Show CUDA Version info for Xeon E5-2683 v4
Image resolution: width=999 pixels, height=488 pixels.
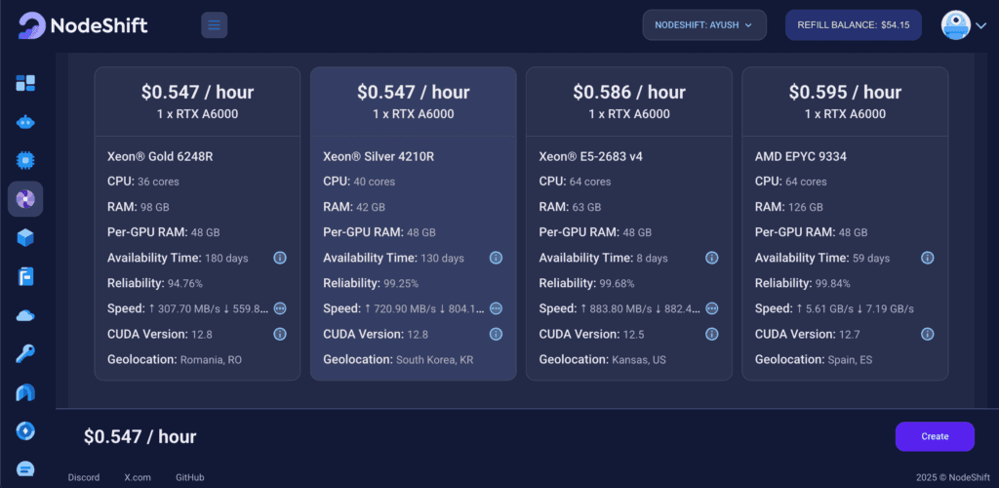pyautogui.click(x=711, y=334)
